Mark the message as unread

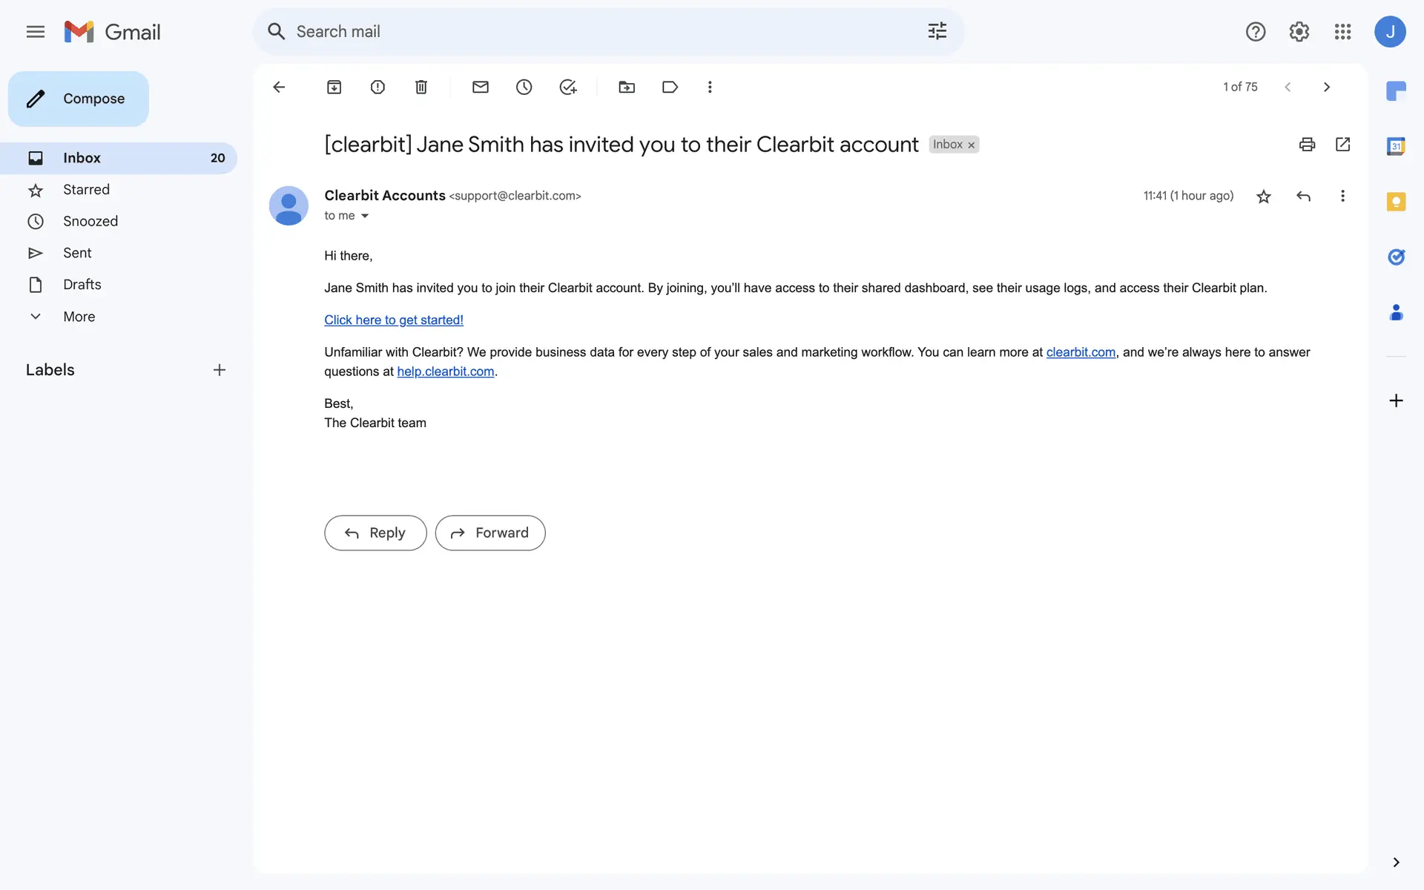click(x=481, y=87)
